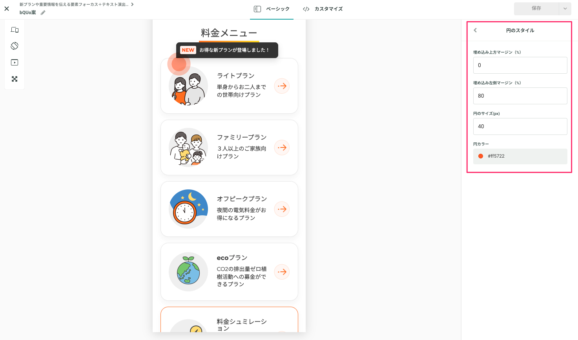
Task: Click the ライトプラン arrow icon
Action: click(282, 86)
